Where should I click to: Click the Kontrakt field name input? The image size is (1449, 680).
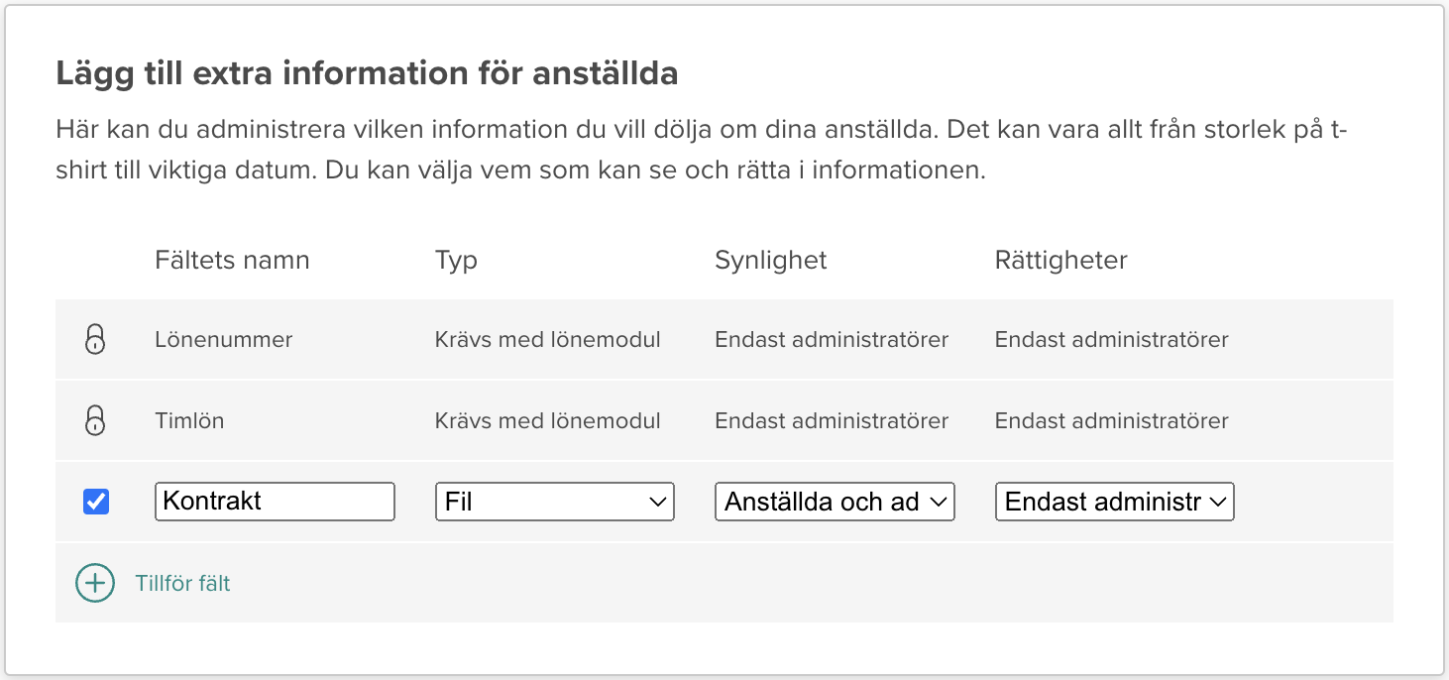275,502
